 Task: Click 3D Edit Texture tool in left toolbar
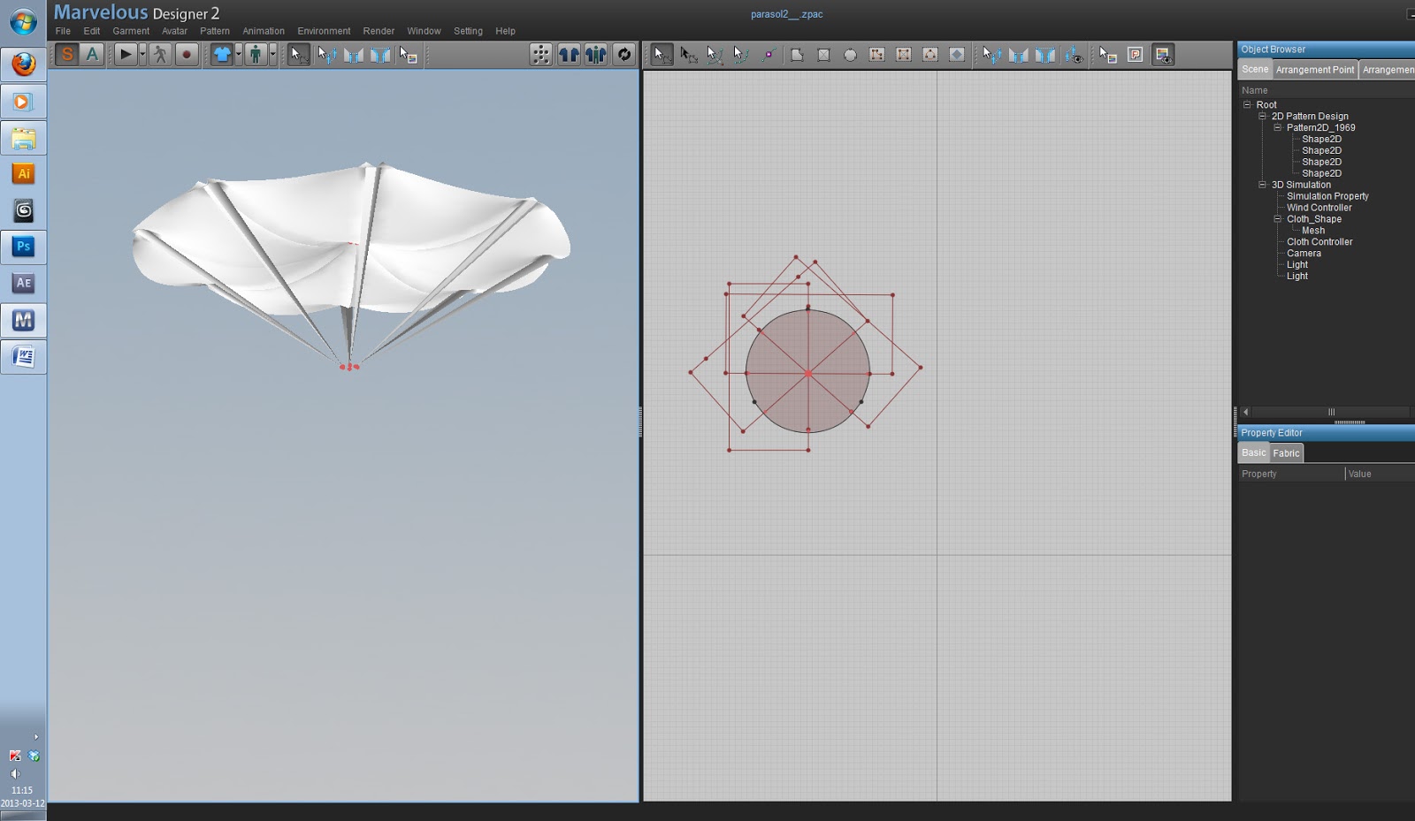[x=408, y=55]
